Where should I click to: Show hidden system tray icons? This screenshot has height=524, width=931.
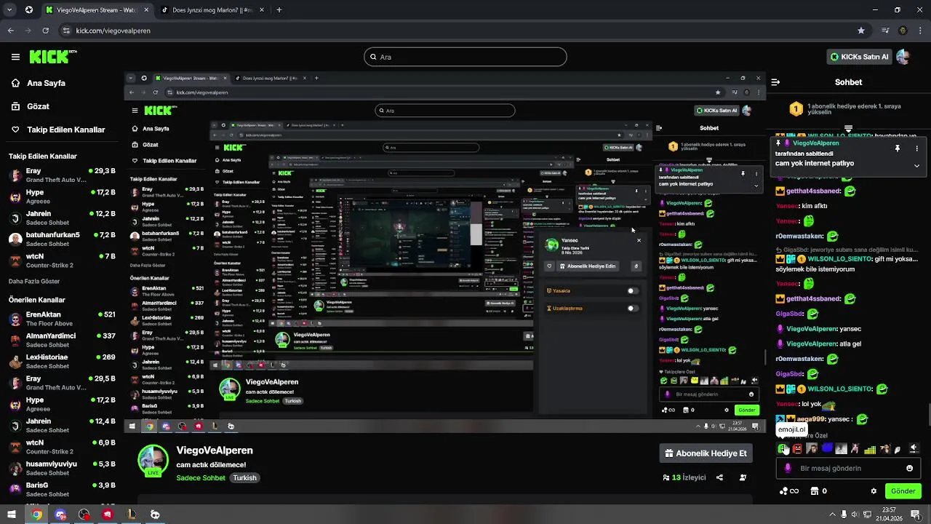click(x=832, y=515)
